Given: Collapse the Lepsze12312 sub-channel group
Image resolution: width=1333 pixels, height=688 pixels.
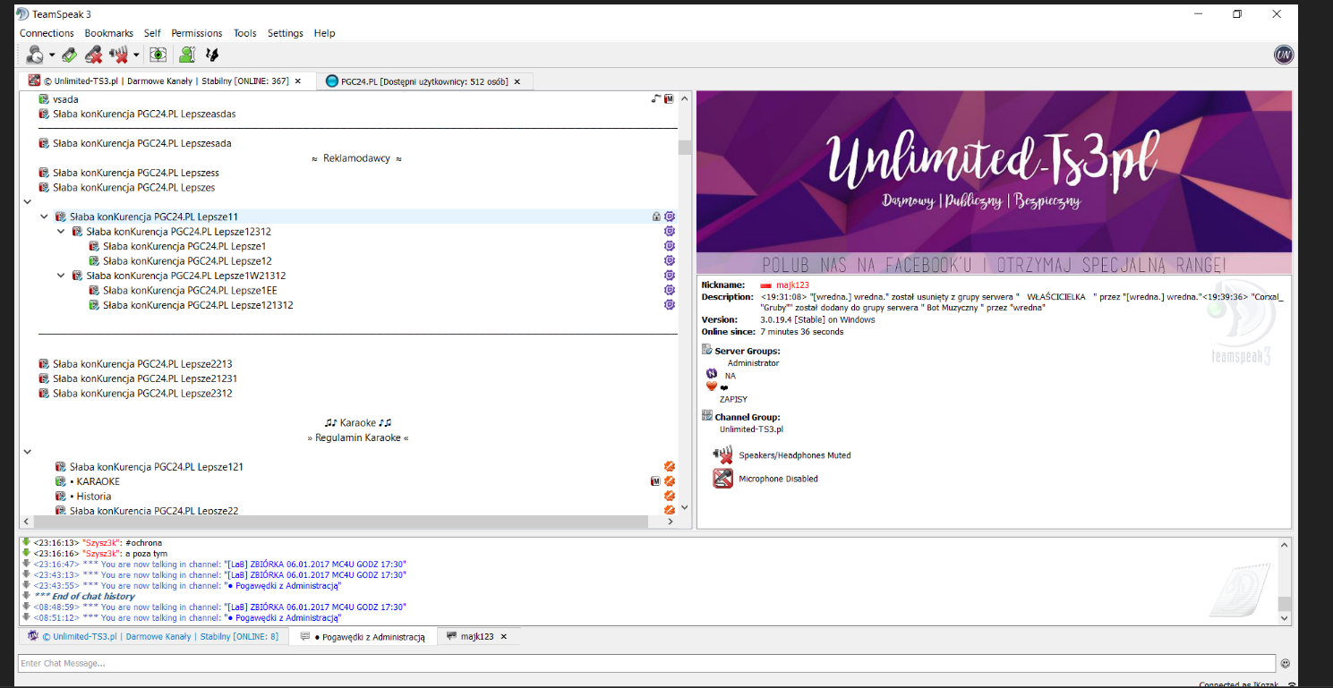Looking at the screenshot, I should pyautogui.click(x=61, y=232).
